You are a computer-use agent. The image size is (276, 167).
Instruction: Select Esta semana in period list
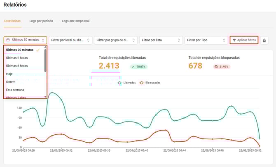pyautogui.click(x=15, y=90)
